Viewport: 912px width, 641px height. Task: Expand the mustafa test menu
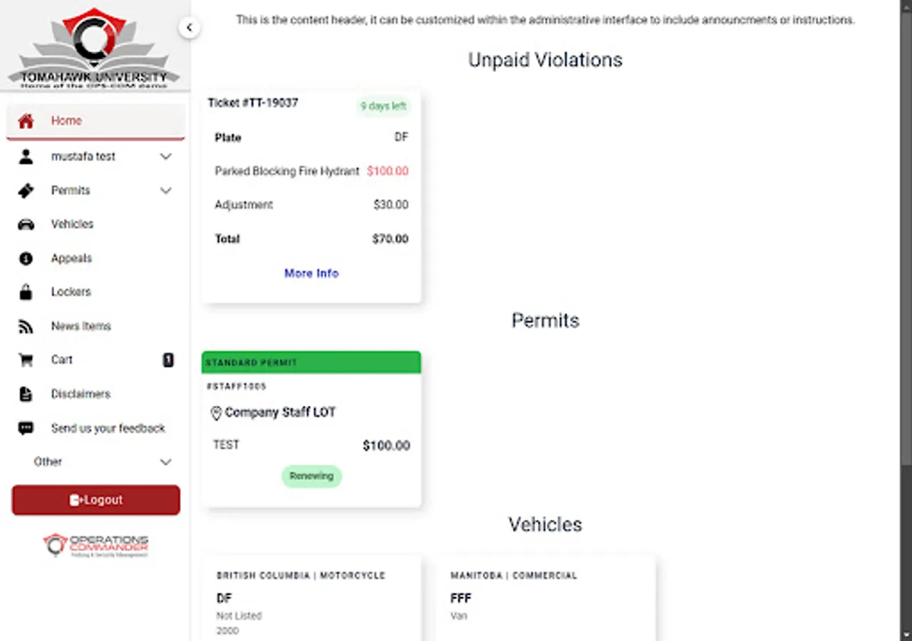coord(166,156)
